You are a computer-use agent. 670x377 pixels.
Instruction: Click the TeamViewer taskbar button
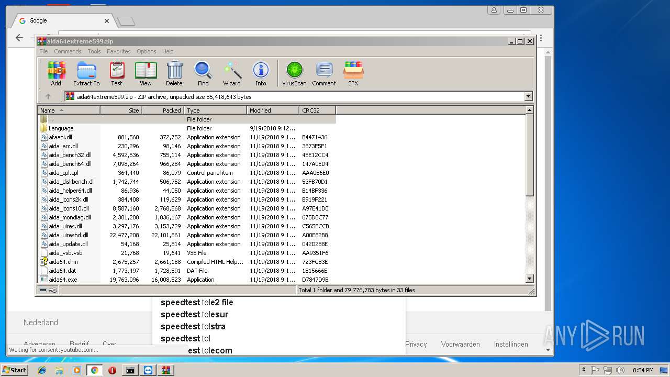point(148,370)
